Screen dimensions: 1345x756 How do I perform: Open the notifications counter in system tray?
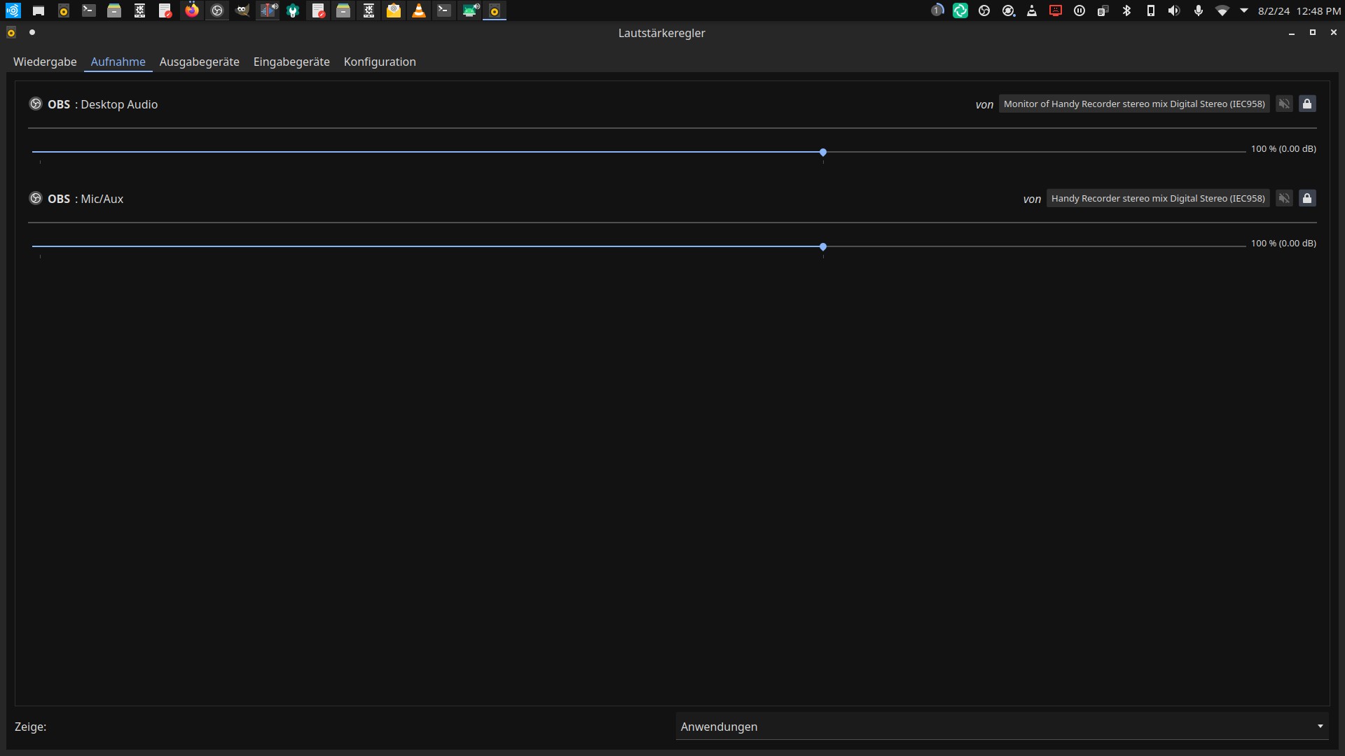(937, 10)
